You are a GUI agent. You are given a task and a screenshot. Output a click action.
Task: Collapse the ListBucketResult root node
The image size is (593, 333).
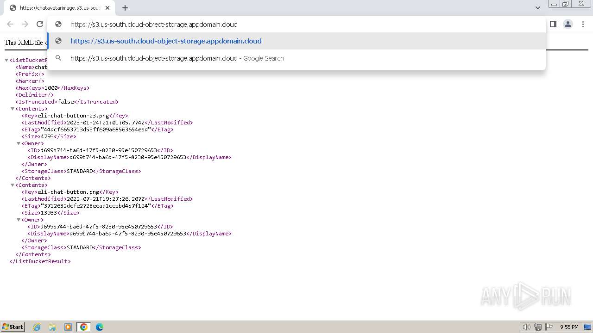coord(6,60)
